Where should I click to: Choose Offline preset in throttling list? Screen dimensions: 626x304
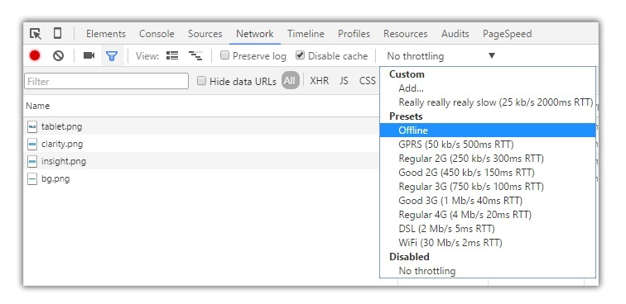click(x=488, y=131)
